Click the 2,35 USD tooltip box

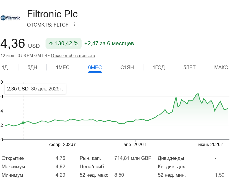point(35,89)
